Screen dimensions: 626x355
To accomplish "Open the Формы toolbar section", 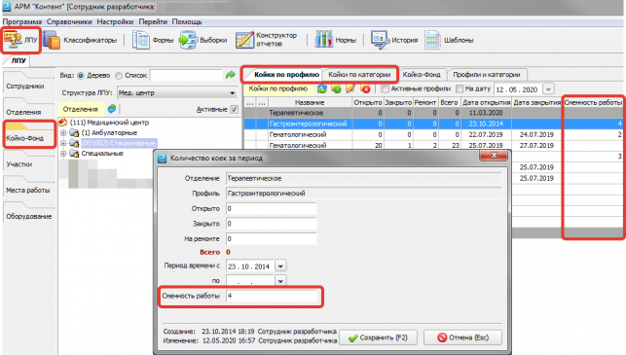I will (x=153, y=40).
